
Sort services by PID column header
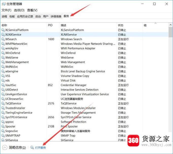50,25
